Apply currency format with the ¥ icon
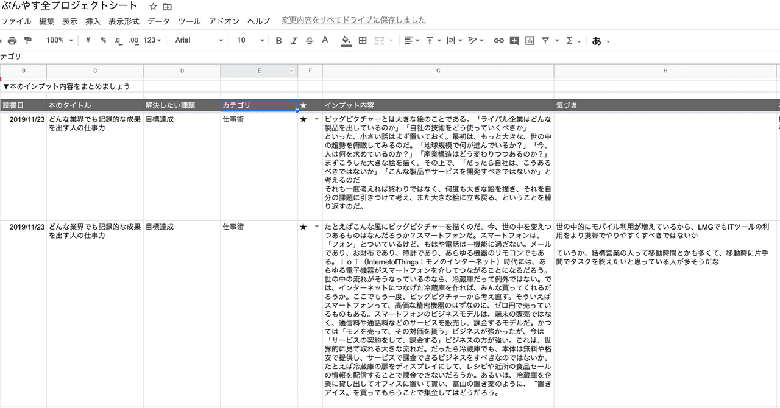Screen dimensions: 780x408 point(88,40)
